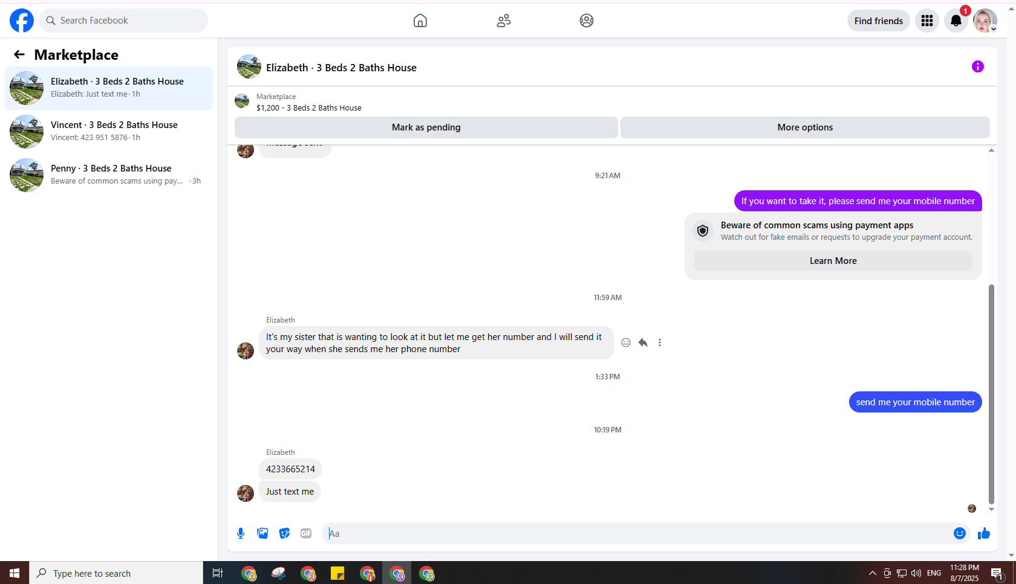Go back with the Marketplace arrow
1016x584 pixels.
tap(19, 54)
